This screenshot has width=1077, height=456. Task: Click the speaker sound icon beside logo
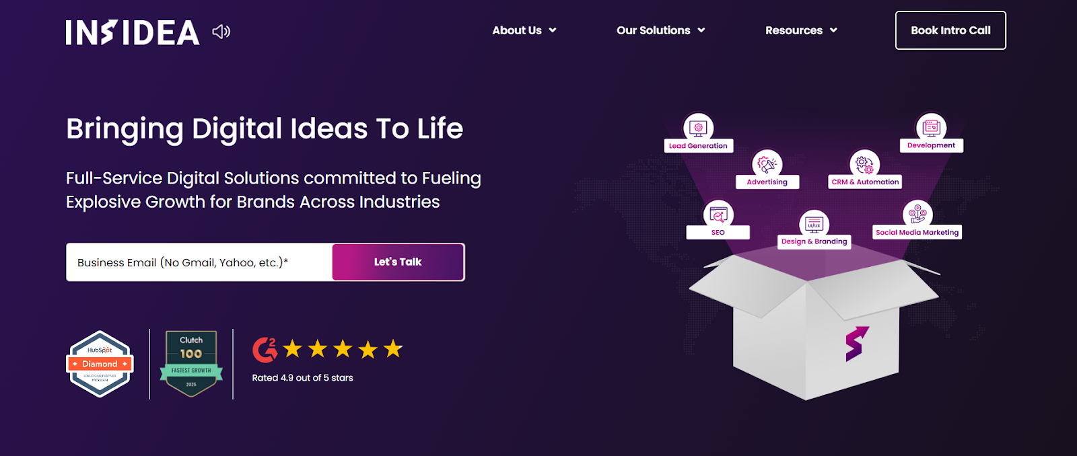221,32
